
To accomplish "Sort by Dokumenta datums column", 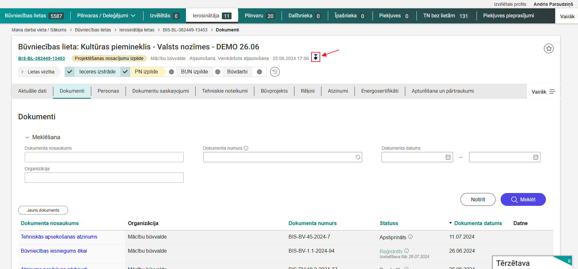I will [477, 223].
